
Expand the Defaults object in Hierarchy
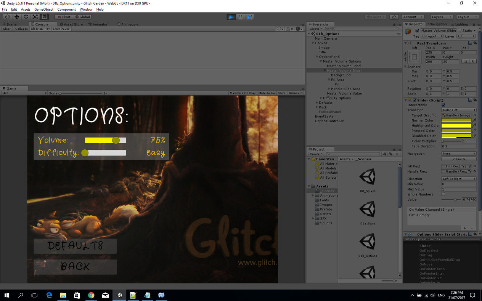click(317, 102)
